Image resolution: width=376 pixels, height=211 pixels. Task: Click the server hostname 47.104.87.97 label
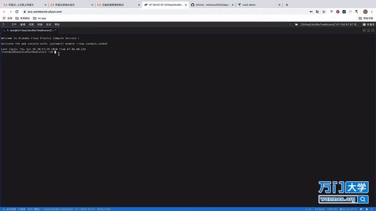click(x=330, y=25)
